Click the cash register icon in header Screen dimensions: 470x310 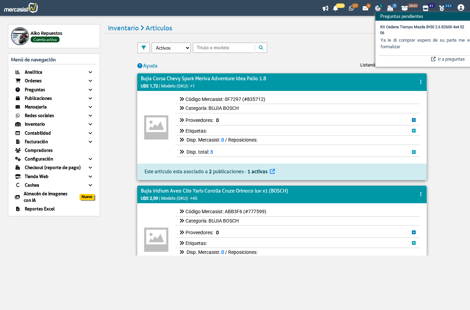[x=390, y=8]
